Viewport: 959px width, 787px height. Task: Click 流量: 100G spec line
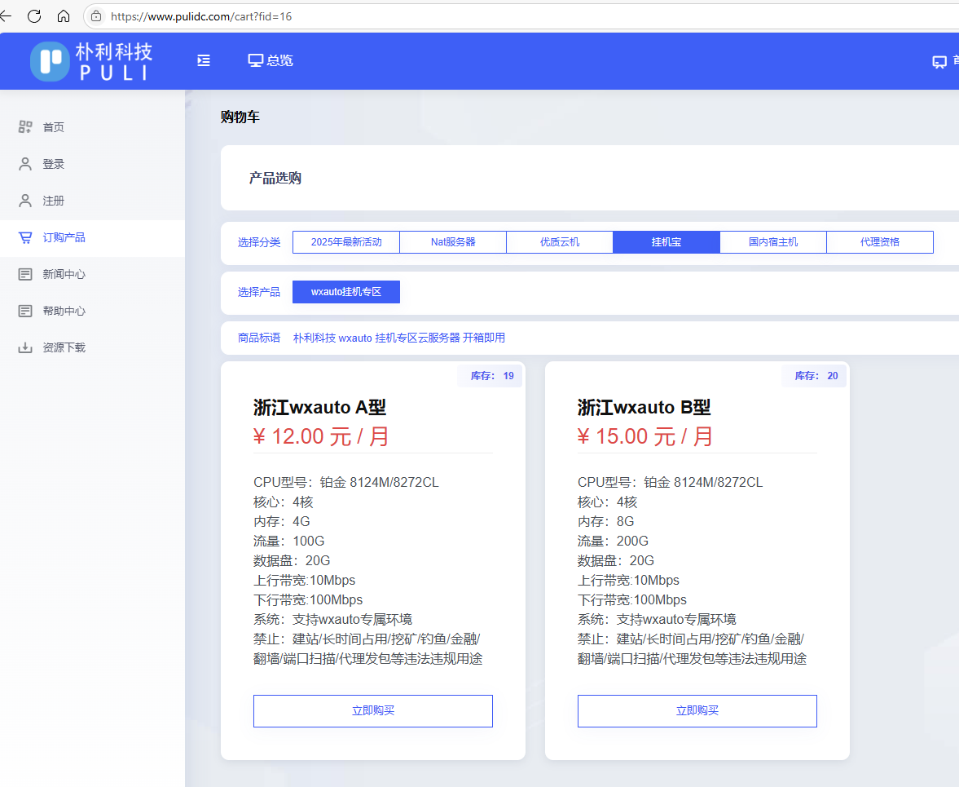289,541
